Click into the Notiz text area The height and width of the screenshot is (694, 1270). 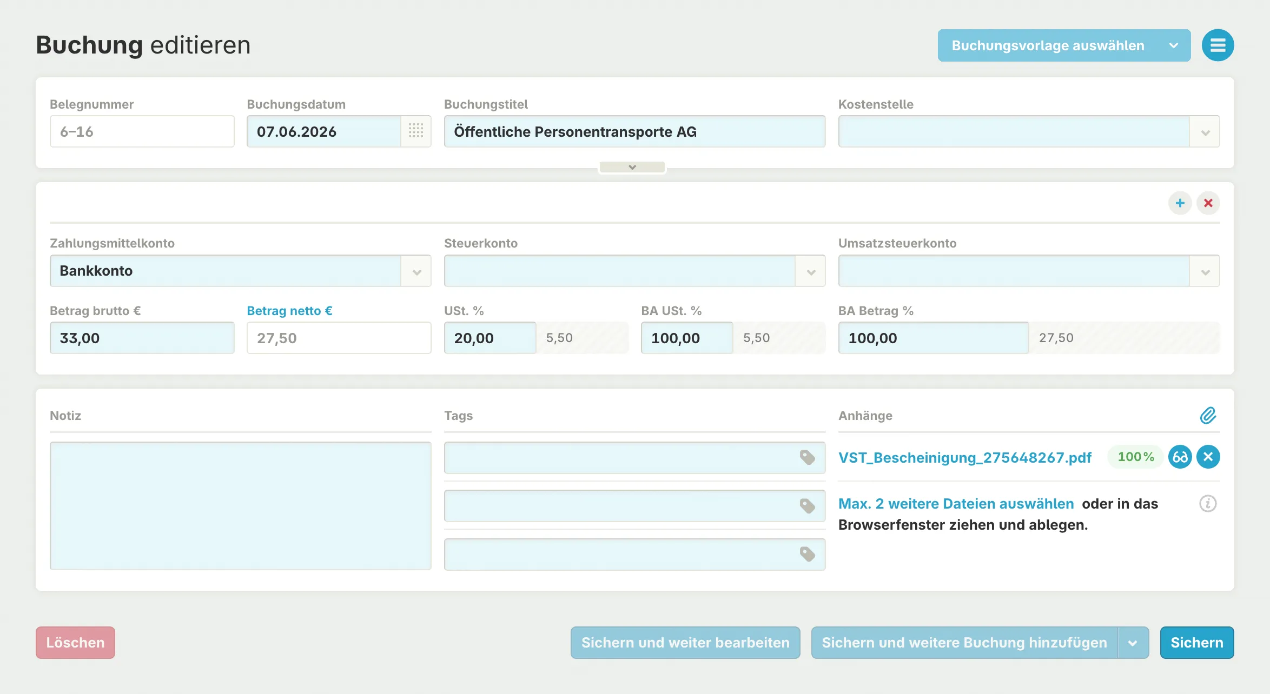point(240,506)
